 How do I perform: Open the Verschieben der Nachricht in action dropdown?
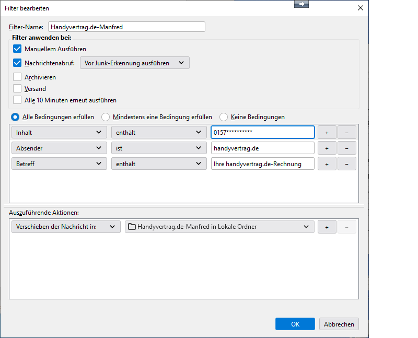[66, 227]
